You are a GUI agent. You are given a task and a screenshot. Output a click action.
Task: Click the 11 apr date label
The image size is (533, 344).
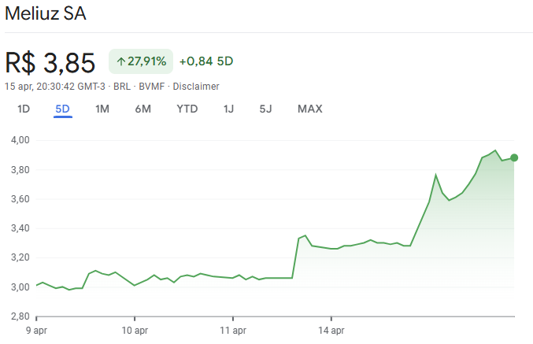[x=233, y=331]
